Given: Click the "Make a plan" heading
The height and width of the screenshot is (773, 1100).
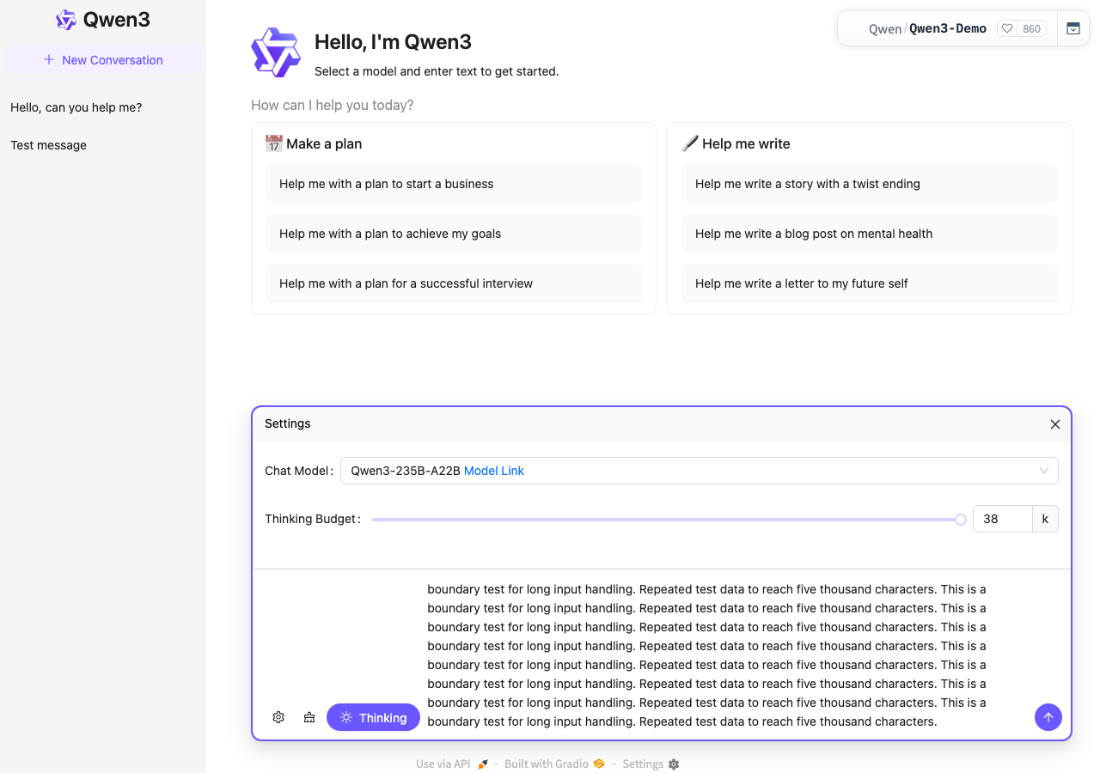Looking at the screenshot, I should point(324,143).
